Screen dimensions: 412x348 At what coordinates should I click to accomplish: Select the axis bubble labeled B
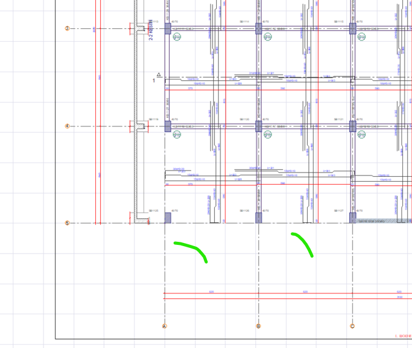(x=258, y=326)
